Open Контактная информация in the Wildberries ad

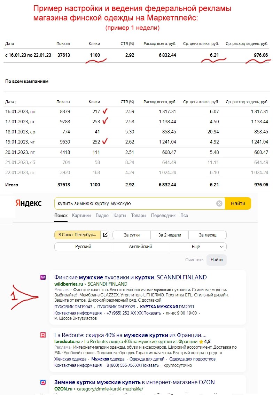tap(78, 313)
